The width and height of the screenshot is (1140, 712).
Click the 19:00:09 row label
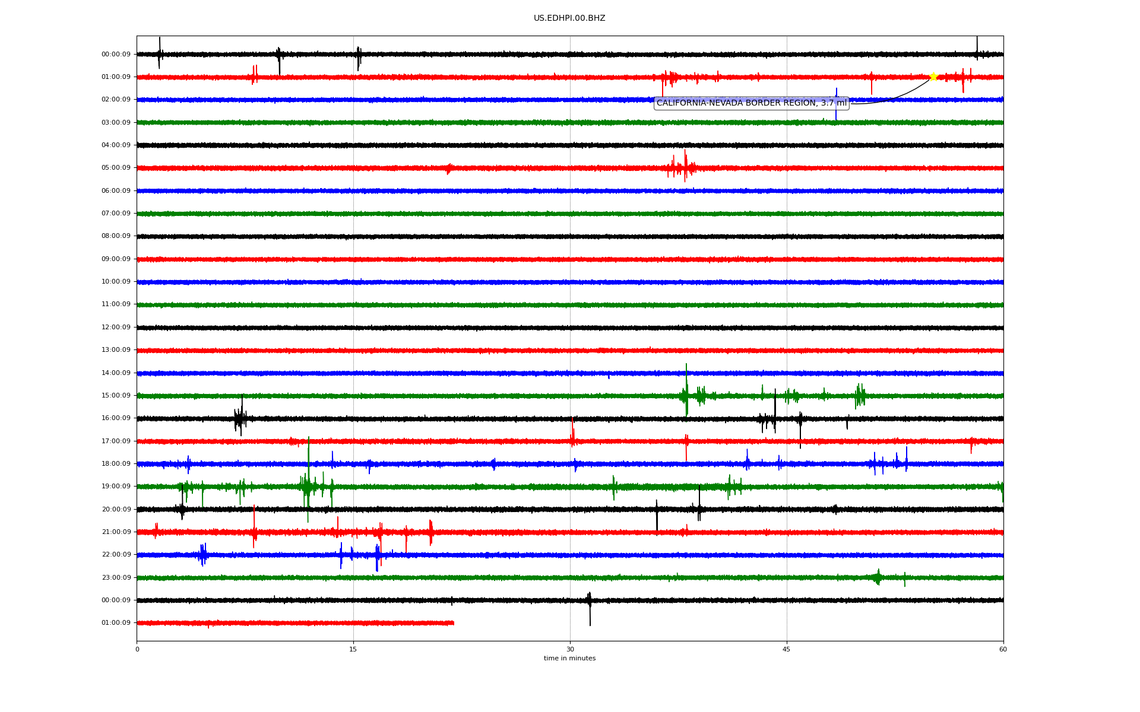(x=116, y=487)
